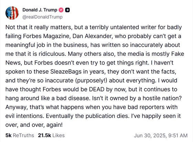Click the Likes label

59,135
